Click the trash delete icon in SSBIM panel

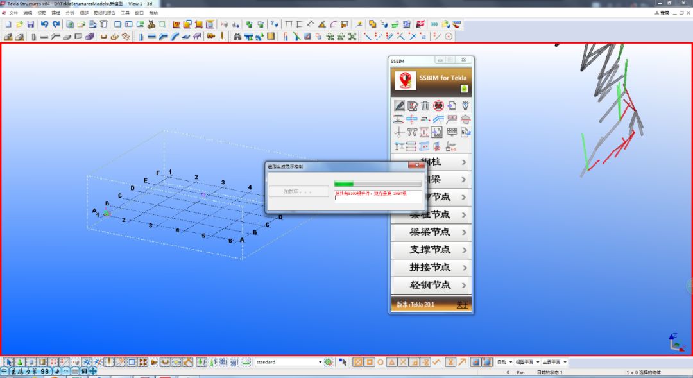coord(425,105)
